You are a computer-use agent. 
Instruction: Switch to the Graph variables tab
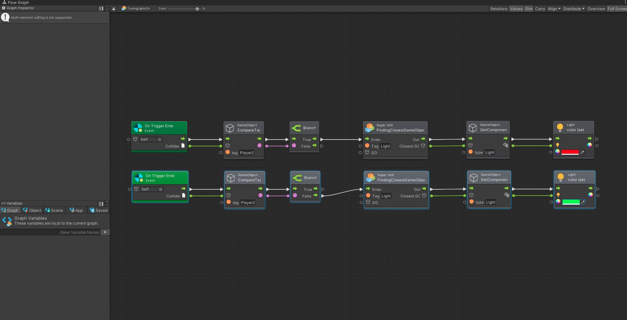[x=10, y=210]
